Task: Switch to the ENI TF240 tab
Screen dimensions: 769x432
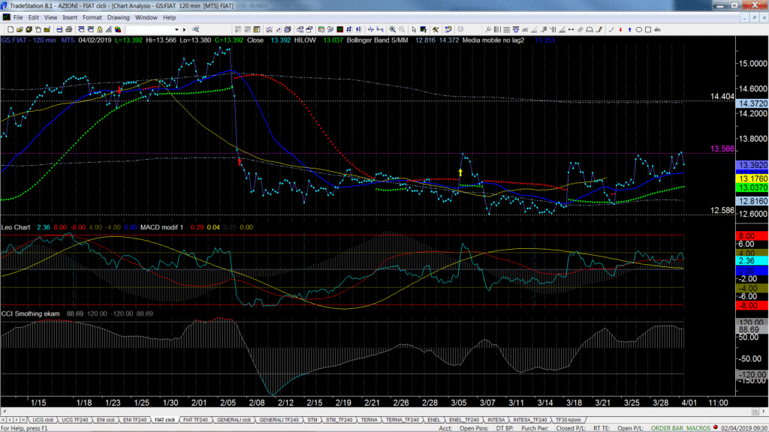Action: (135, 420)
